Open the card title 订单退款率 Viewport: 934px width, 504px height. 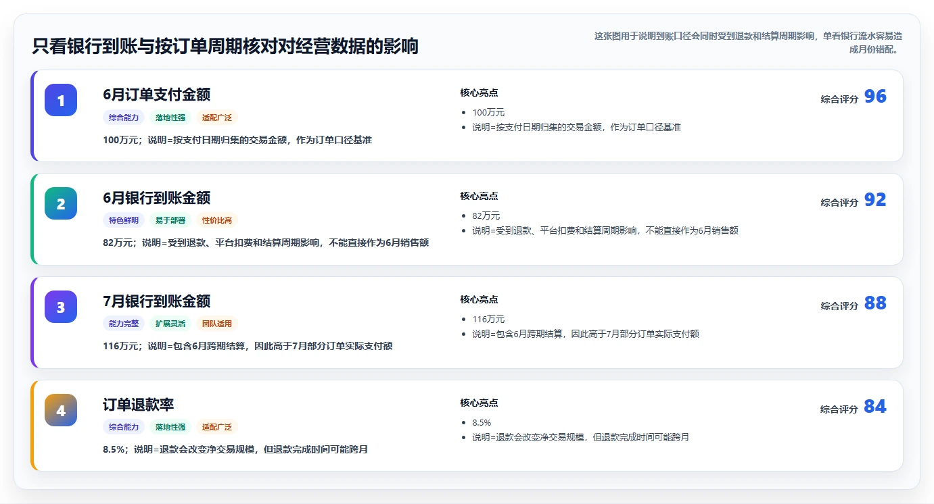pos(139,405)
